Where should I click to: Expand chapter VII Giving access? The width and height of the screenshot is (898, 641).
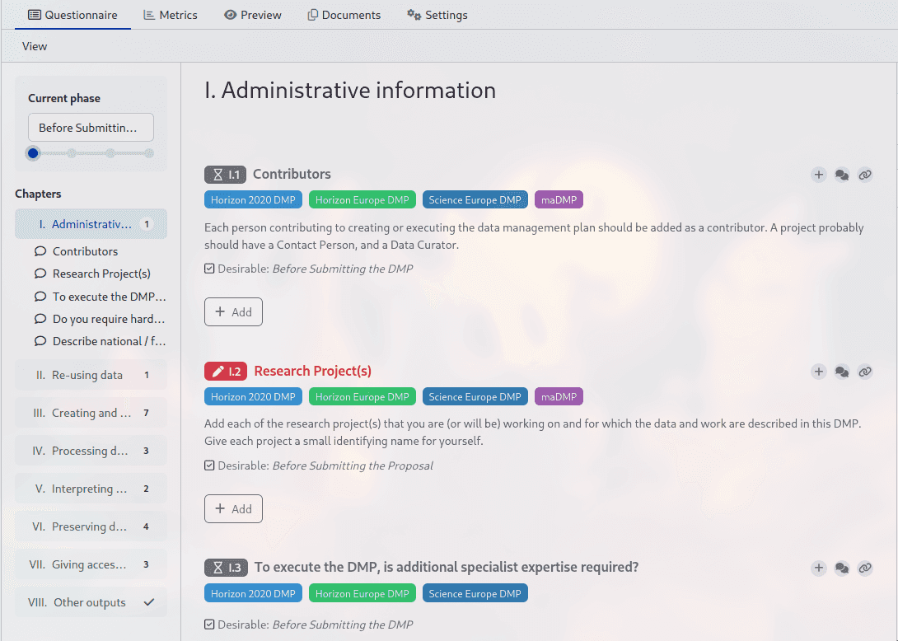point(91,564)
